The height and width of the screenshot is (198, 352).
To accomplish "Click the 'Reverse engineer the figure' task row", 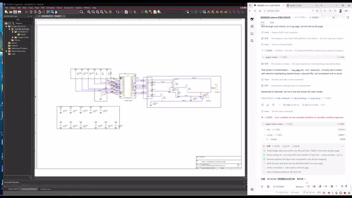I will pos(303,159).
